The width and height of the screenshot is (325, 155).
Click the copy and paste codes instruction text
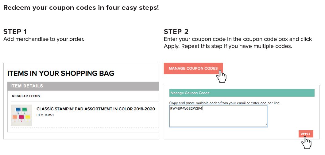[x=225, y=103]
